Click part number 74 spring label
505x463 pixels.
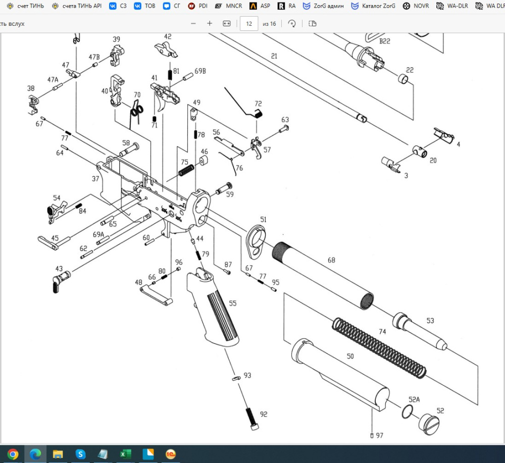point(382,332)
